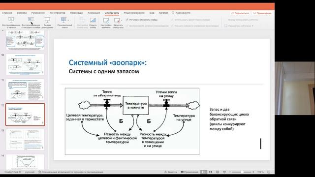This screenshot has width=315, height=177.
Task: Expand the Custom show dropdown arrow
Action: (x=68, y=20)
